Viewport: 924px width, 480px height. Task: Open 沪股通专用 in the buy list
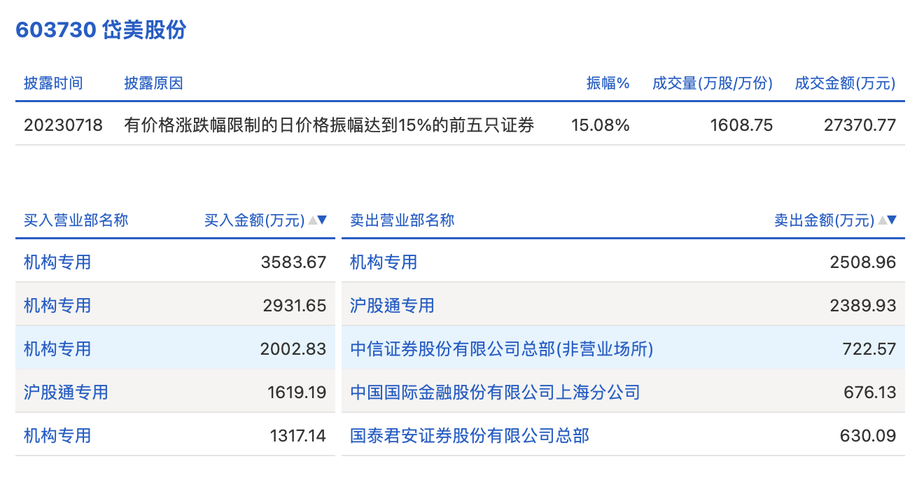(66, 393)
